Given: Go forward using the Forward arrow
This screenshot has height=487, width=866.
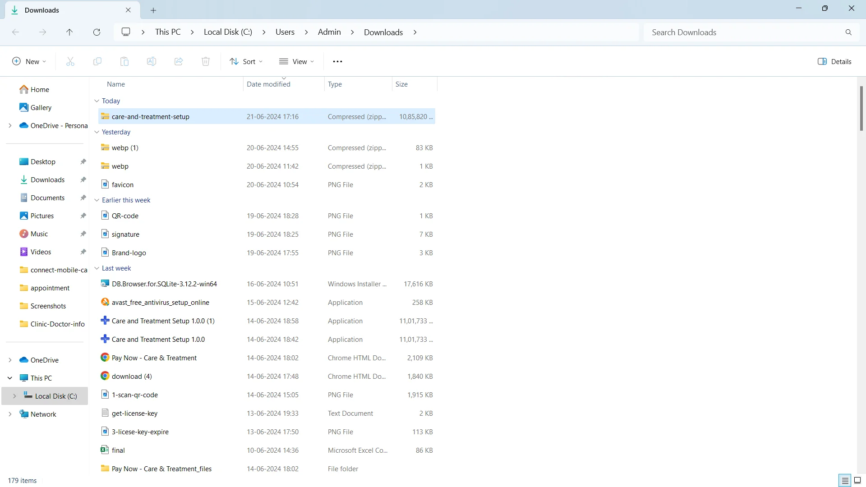Looking at the screenshot, I should [x=43, y=32].
